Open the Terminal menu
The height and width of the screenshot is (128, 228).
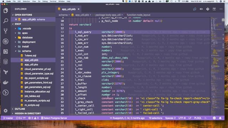point(53,1)
